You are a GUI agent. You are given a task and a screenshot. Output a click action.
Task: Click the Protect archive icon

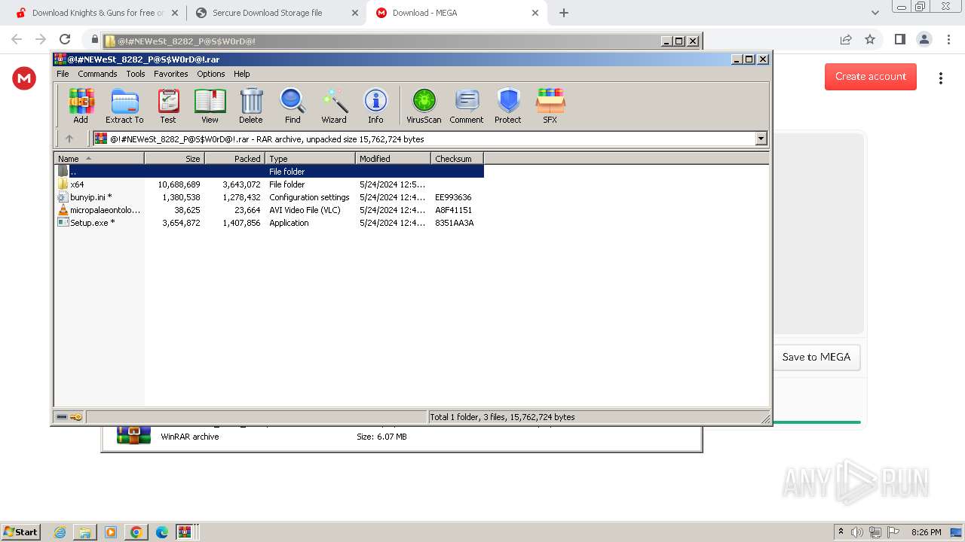click(508, 105)
